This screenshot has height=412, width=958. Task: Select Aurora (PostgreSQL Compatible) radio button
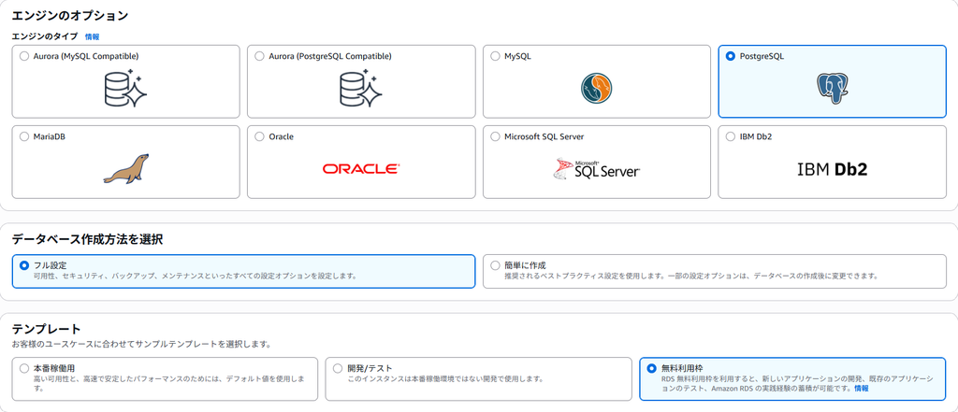click(260, 56)
